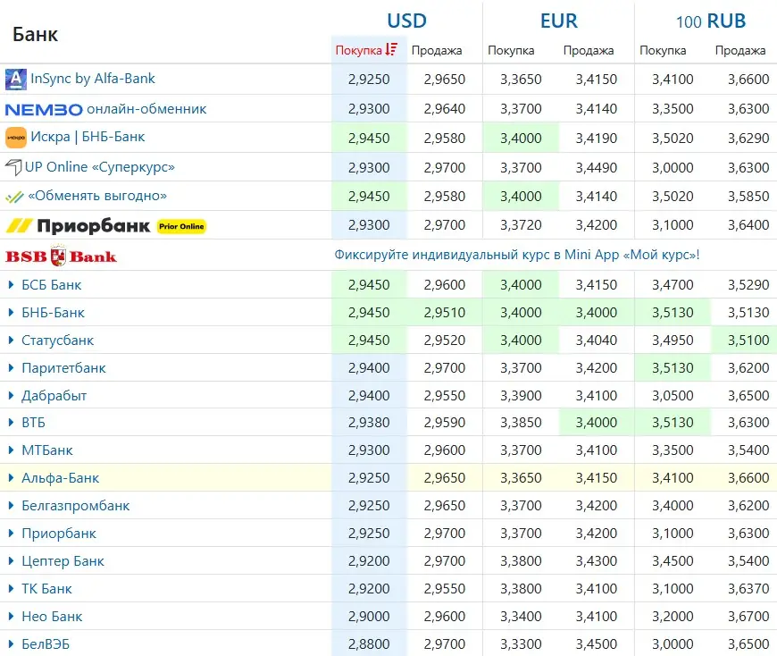Viewport: 777px width, 656px height.
Task: Open the МТБанк link
Action: (x=47, y=450)
